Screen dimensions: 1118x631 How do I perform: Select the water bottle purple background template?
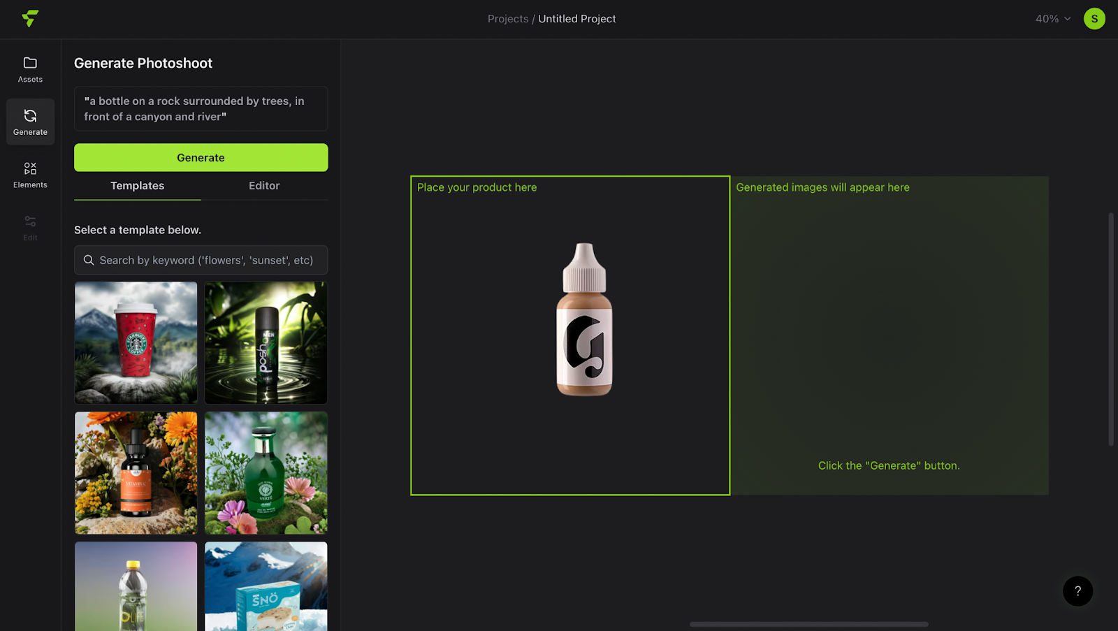[x=136, y=586]
